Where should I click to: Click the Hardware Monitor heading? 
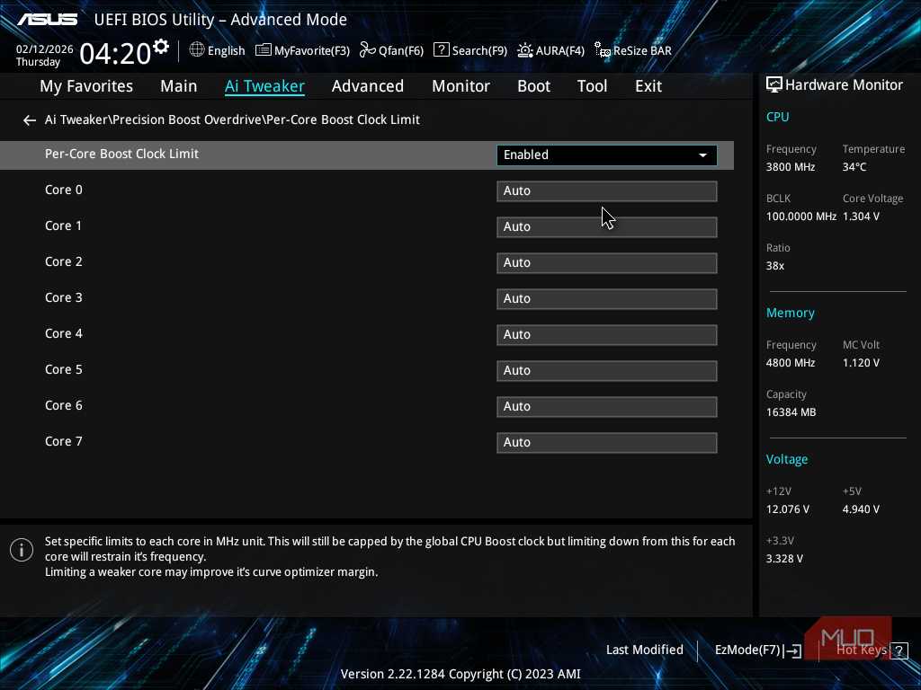click(844, 85)
